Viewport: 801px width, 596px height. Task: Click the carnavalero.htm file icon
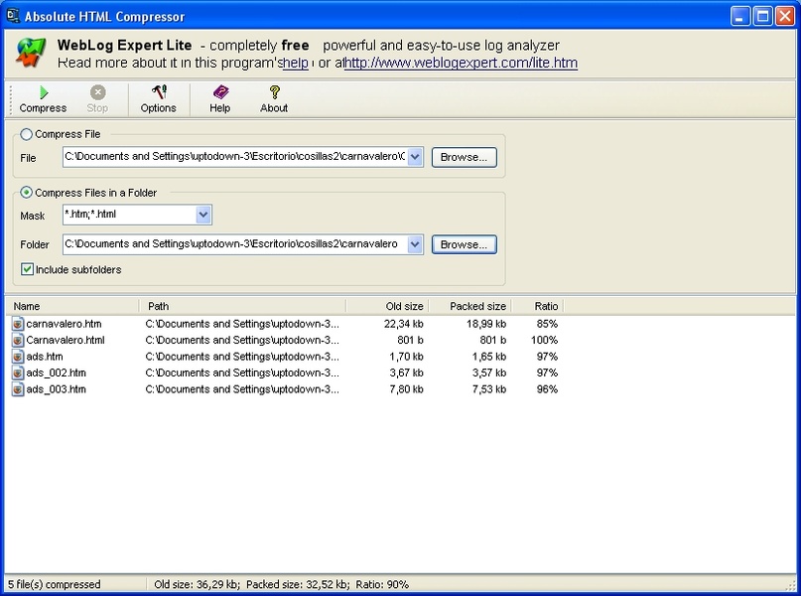point(18,324)
